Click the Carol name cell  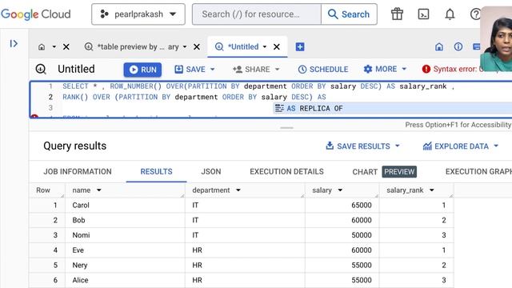pyautogui.click(x=125, y=206)
